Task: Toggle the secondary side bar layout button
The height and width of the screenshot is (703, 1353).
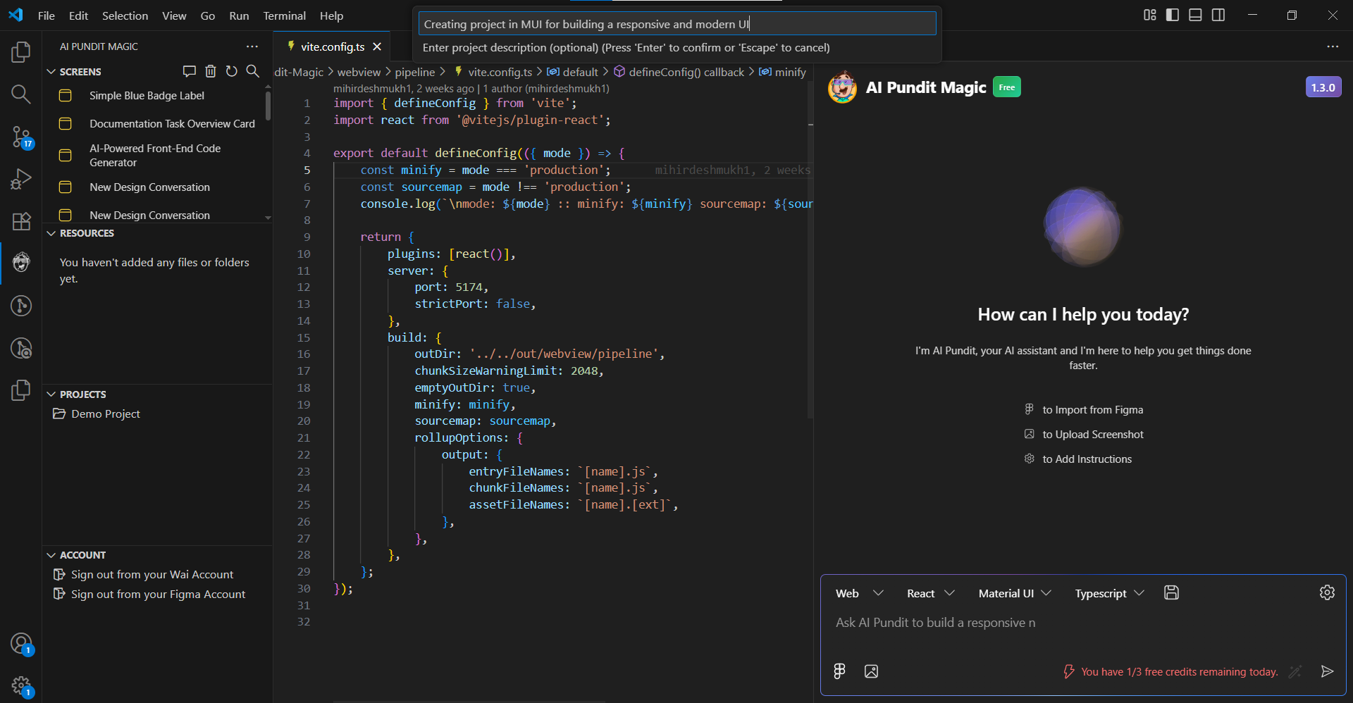Action: click(1218, 15)
